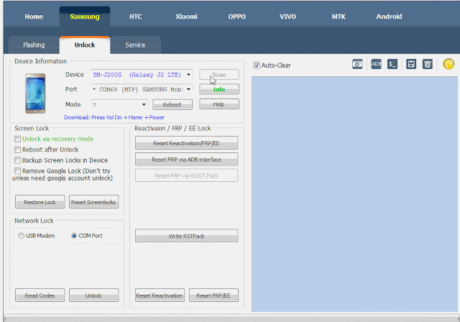Click the Reset FRP/EE button

tap(213, 295)
